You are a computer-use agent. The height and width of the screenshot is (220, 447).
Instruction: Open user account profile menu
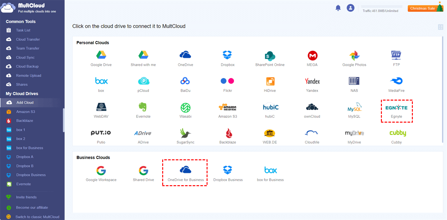[x=351, y=8]
